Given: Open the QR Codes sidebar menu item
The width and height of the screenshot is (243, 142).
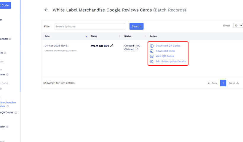Looking at the screenshot, I should click(x=7, y=112).
